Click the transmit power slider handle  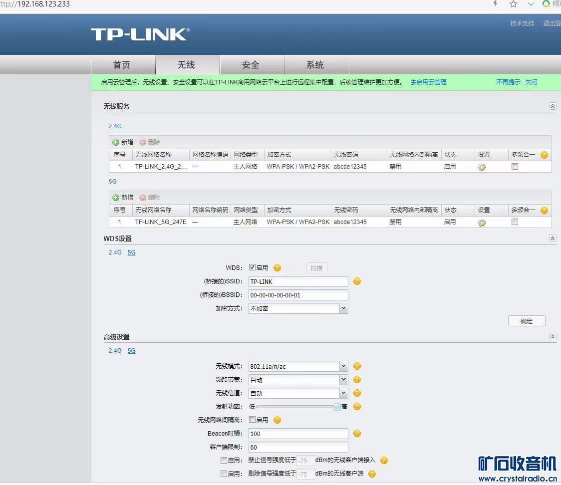(337, 407)
